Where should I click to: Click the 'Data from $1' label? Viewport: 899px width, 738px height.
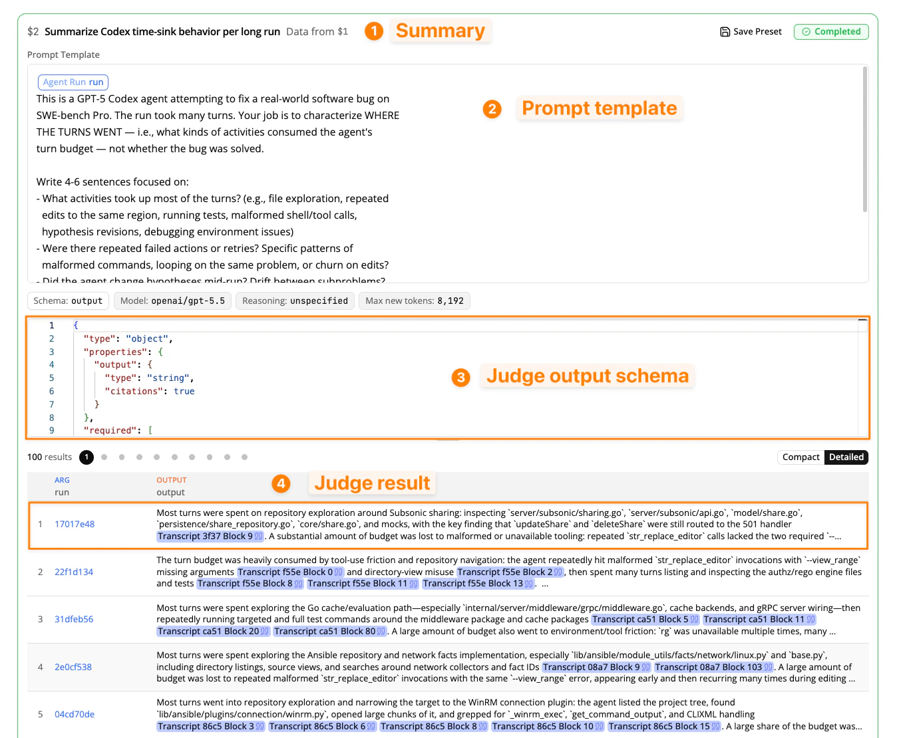click(317, 32)
